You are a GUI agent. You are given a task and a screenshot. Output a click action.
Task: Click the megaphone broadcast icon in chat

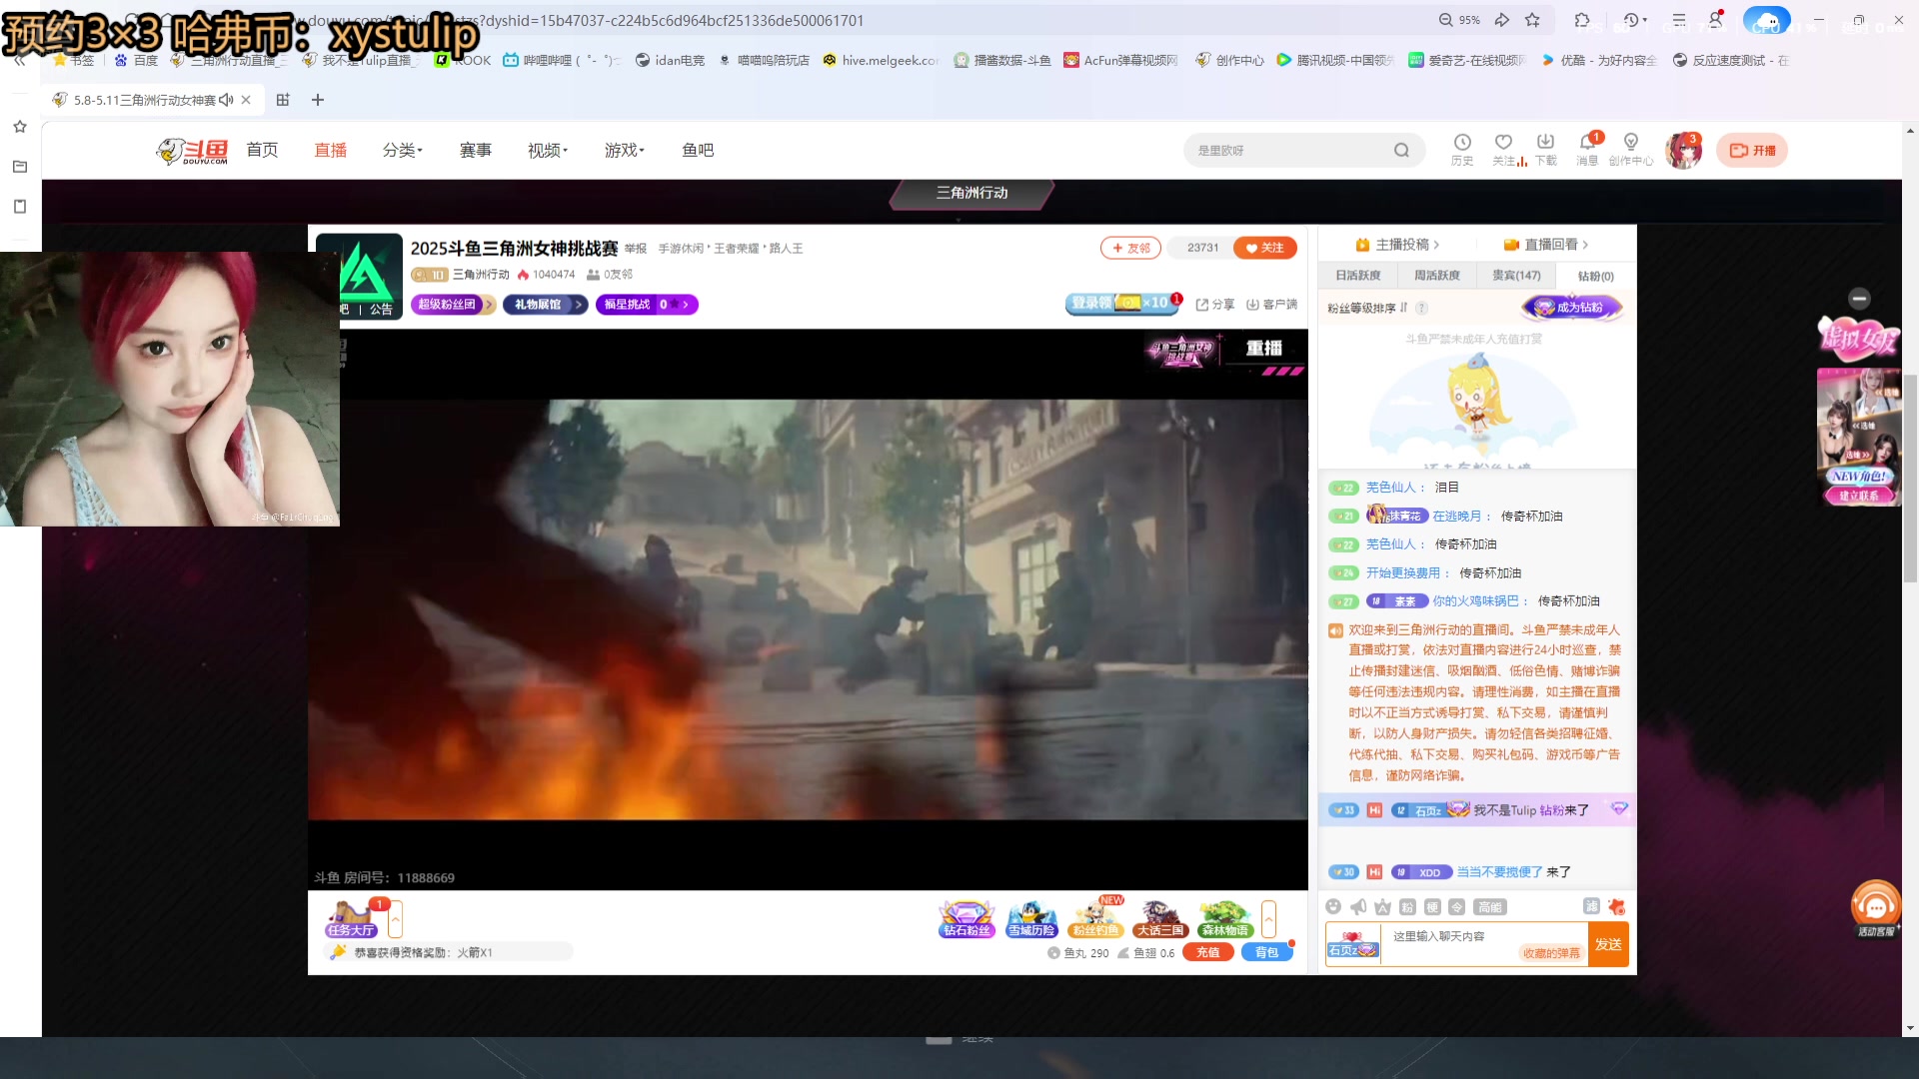[1358, 906]
